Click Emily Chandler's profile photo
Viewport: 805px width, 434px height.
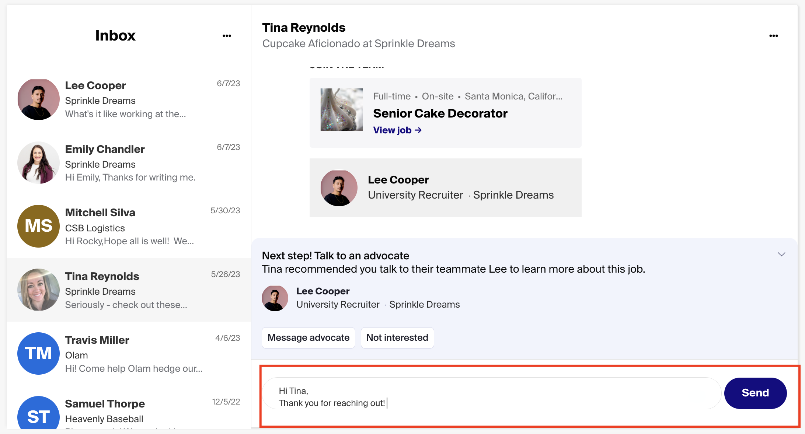[x=38, y=163]
